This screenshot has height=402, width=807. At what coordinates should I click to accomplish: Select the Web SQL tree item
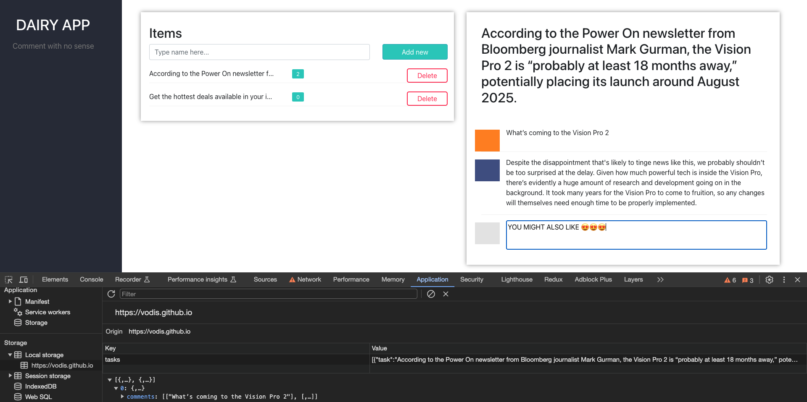[x=38, y=397]
